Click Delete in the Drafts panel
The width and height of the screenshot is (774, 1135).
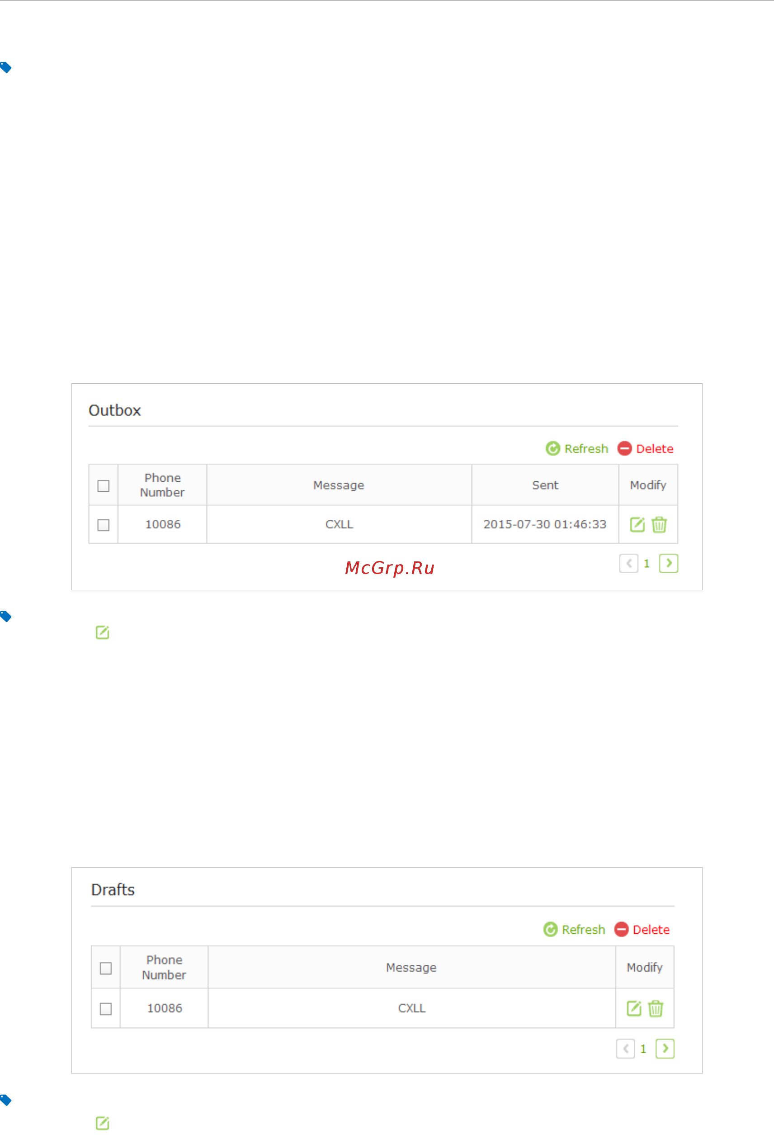(642, 929)
